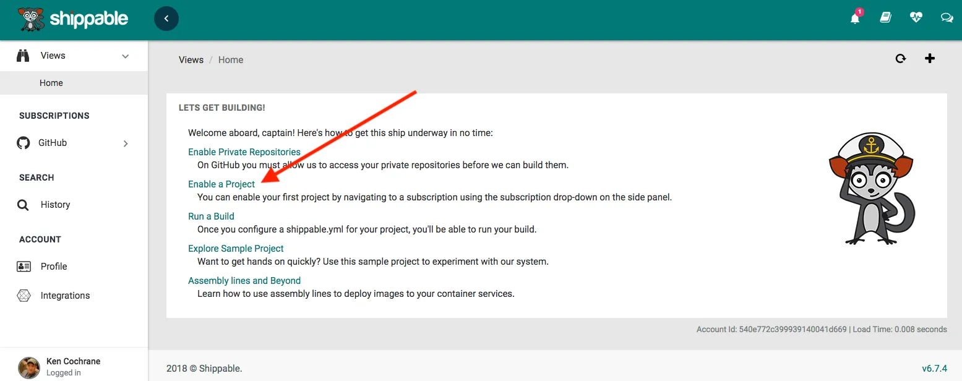Open the Enable a Project link
This screenshot has width=962, height=381.
[x=221, y=184]
